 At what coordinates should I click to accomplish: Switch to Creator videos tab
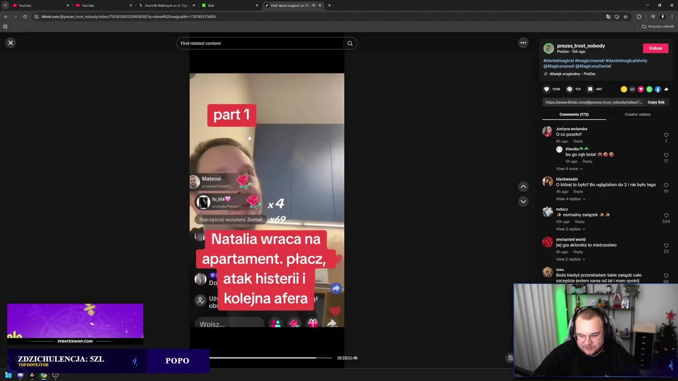pos(637,114)
